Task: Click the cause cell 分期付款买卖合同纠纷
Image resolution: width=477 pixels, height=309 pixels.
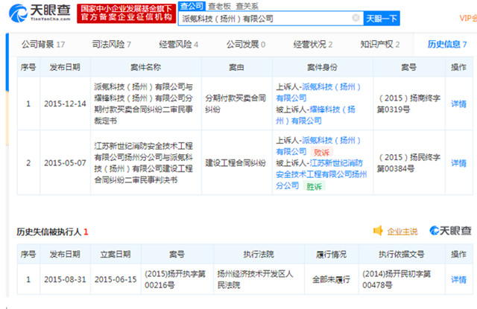Action: pyautogui.click(x=236, y=104)
